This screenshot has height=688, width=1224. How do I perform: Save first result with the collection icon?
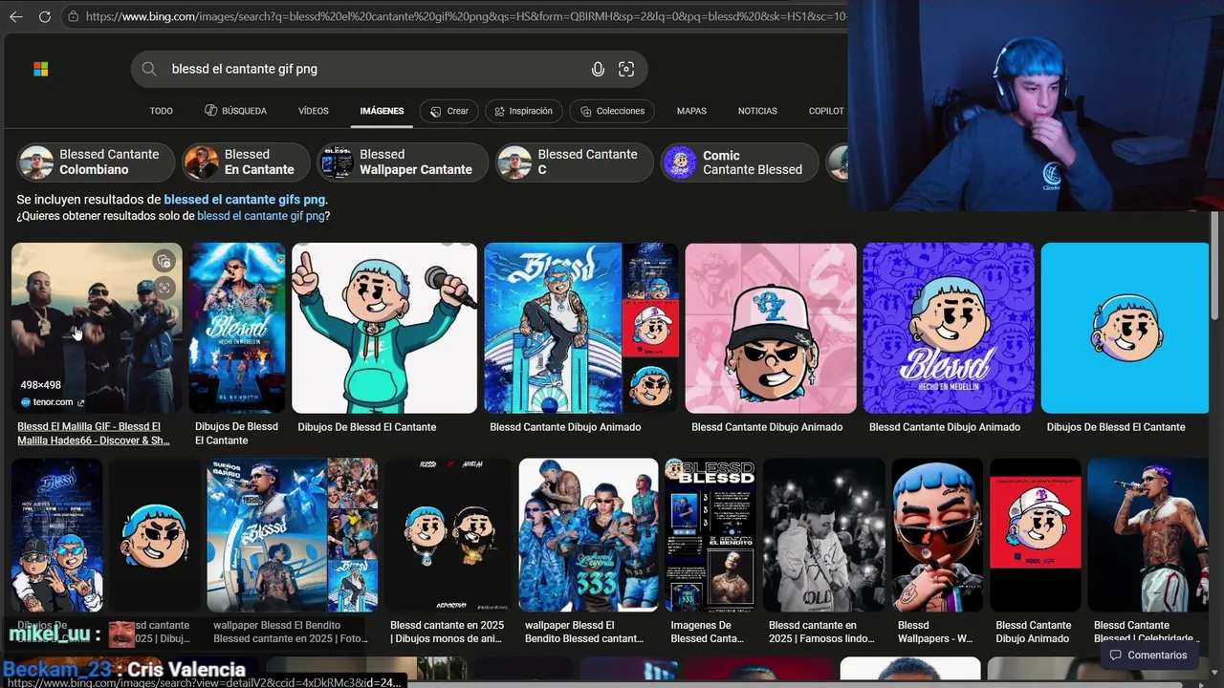click(x=164, y=261)
